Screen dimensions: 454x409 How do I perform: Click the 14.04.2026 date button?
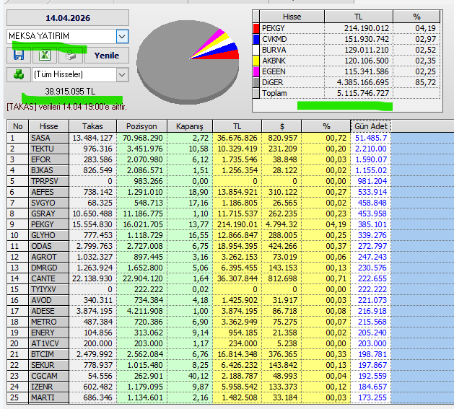(68, 18)
